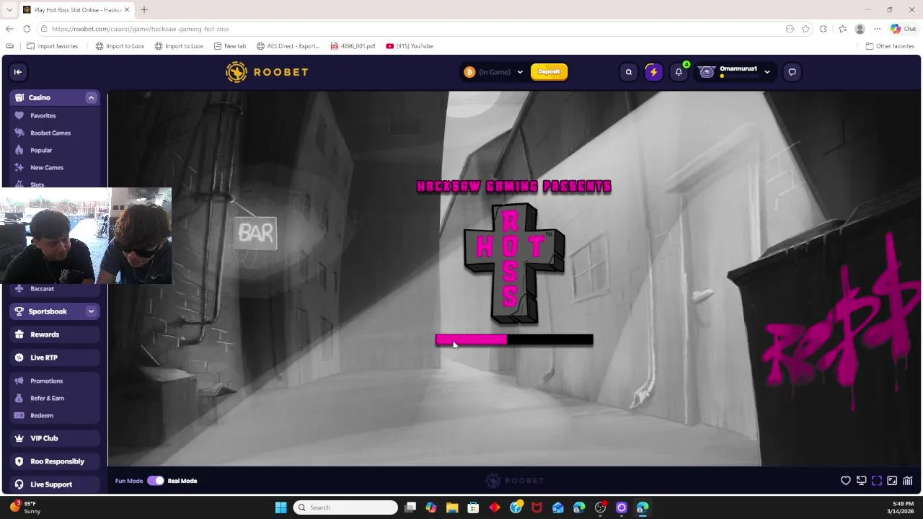Toggle the Fun Mode / Real Mode switch
923x519 pixels.
click(155, 481)
